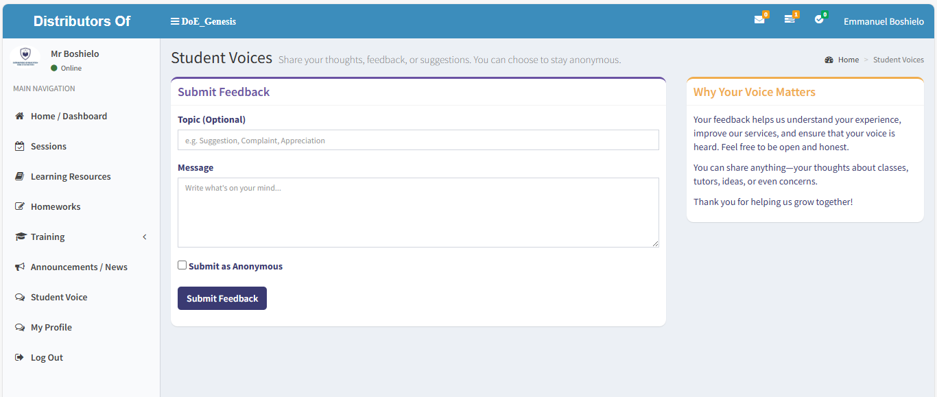Screen dimensions: 937x397
Task: Open Student Voice in sidebar navigation
Action: pyautogui.click(x=59, y=298)
